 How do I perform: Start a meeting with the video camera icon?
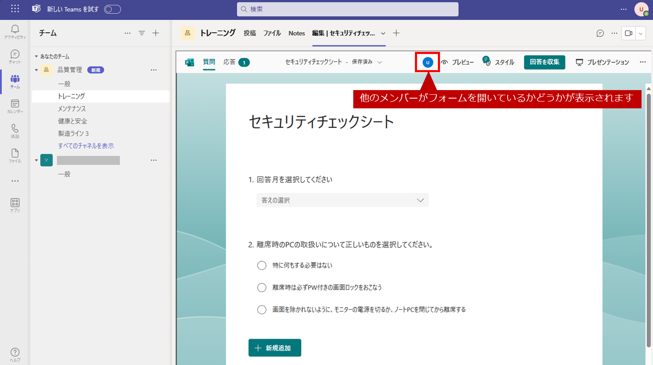(629, 33)
